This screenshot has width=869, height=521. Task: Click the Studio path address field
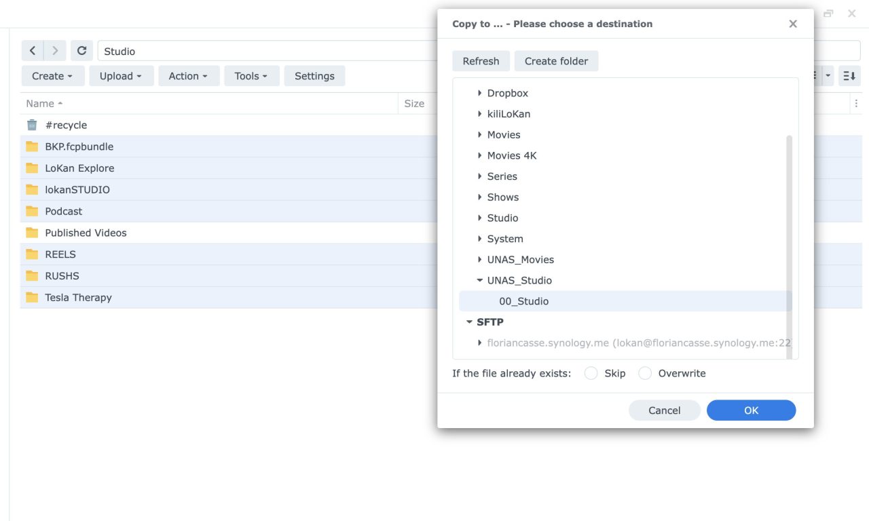[268, 51]
